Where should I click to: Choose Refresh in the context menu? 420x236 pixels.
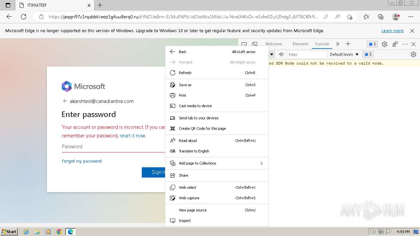click(x=217, y=73)
